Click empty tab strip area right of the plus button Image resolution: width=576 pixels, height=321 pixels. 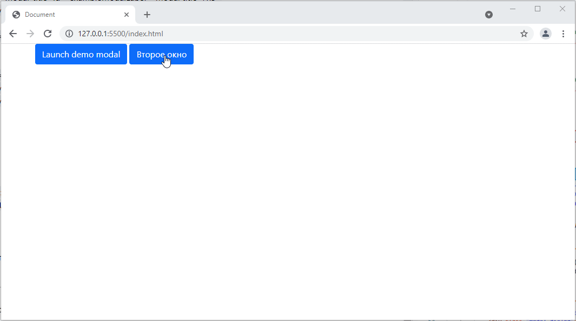click(x=314, y=15)
